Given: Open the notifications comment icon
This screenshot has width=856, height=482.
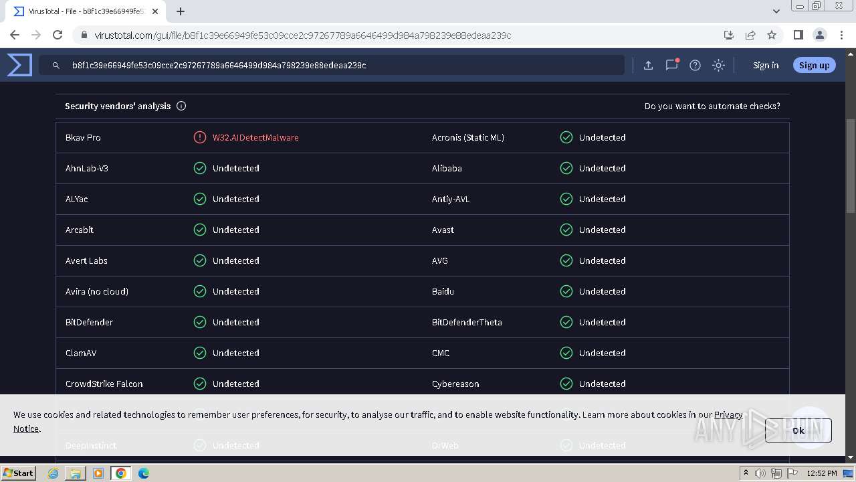Looking at the screenshot, I should coord(671,65).
